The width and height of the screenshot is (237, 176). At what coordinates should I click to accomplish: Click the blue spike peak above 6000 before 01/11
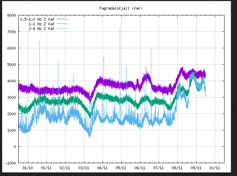point(40,42)
